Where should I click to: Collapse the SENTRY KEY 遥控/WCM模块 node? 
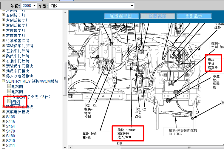pos(3,81)
